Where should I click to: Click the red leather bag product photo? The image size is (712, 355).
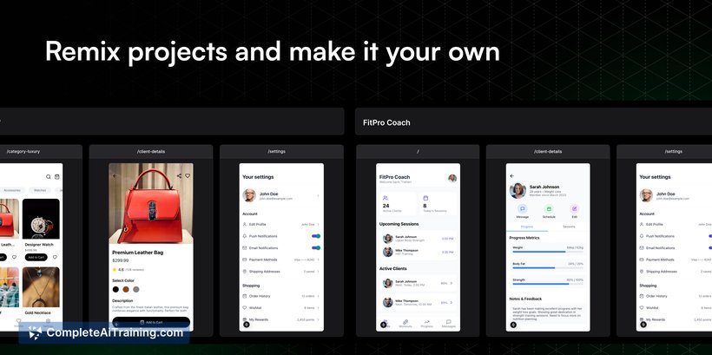point(151,203)
